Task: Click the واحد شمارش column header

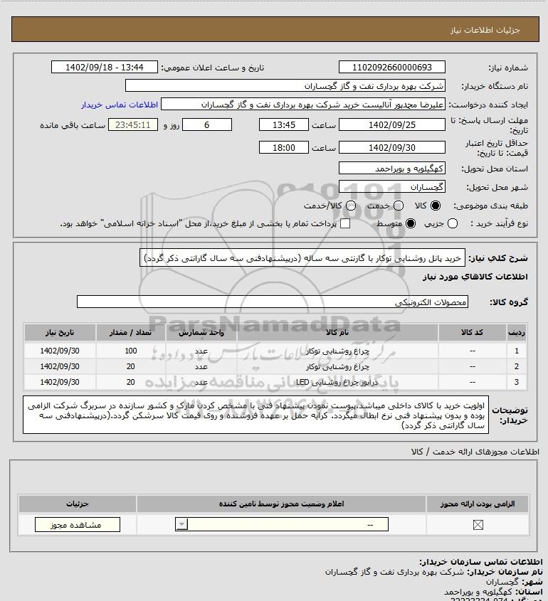Action: (x=201, y=332)
